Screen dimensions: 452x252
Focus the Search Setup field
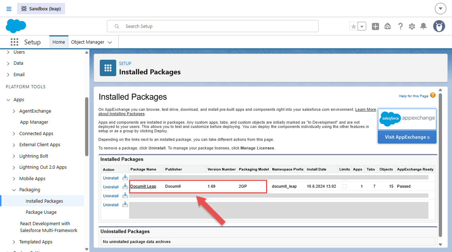[213, 26]
